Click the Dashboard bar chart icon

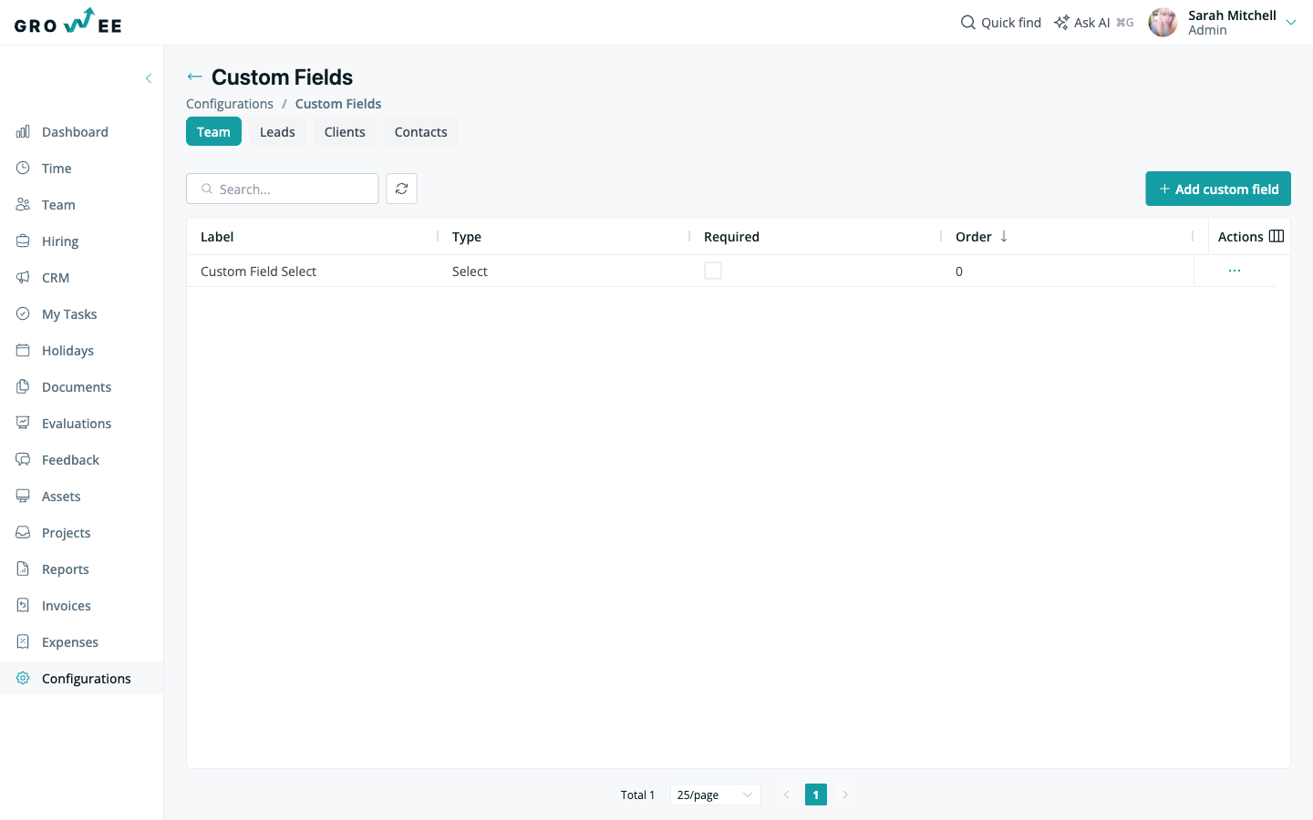click(23, 131)
